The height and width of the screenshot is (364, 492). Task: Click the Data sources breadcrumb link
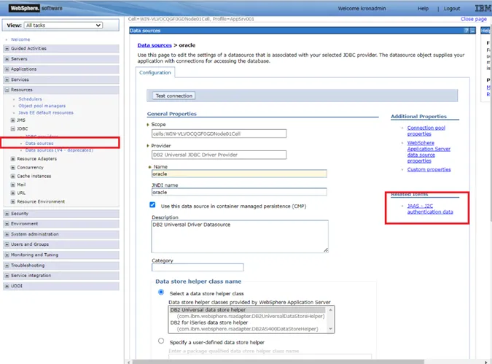(155, 45)
